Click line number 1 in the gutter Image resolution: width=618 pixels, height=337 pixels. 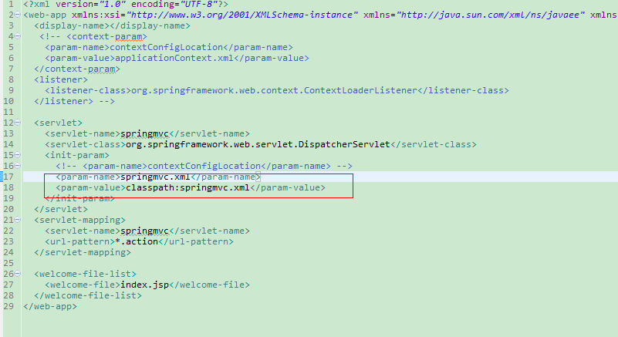[x=11, y=4]
